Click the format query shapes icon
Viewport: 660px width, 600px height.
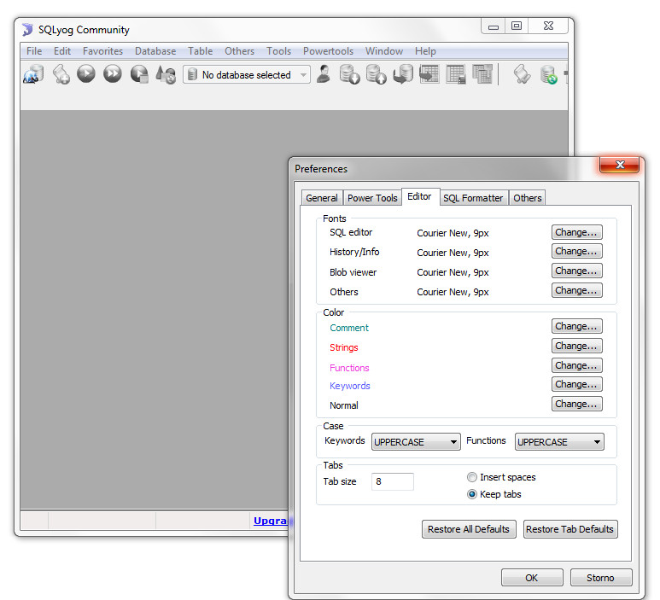coord(166,74)
